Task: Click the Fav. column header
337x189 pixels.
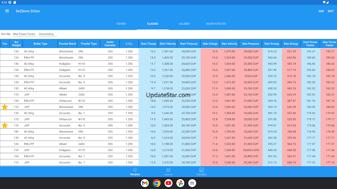Action: [x=5, y=44]
